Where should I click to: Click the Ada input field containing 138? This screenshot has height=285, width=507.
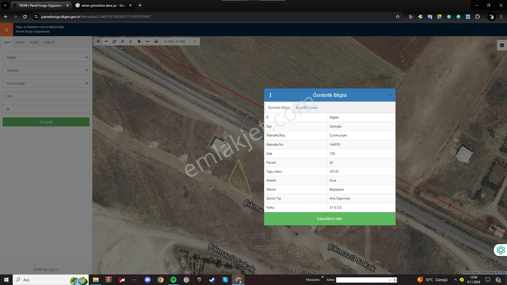click(x=46, y=96)
